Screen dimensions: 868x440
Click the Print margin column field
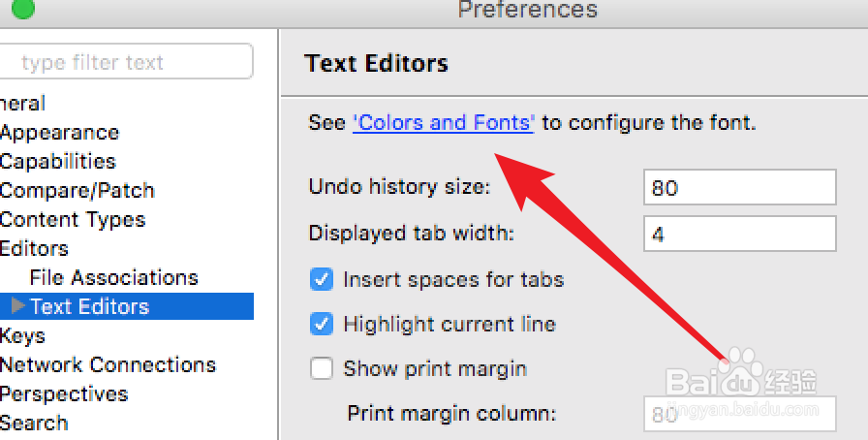(738, 414)
